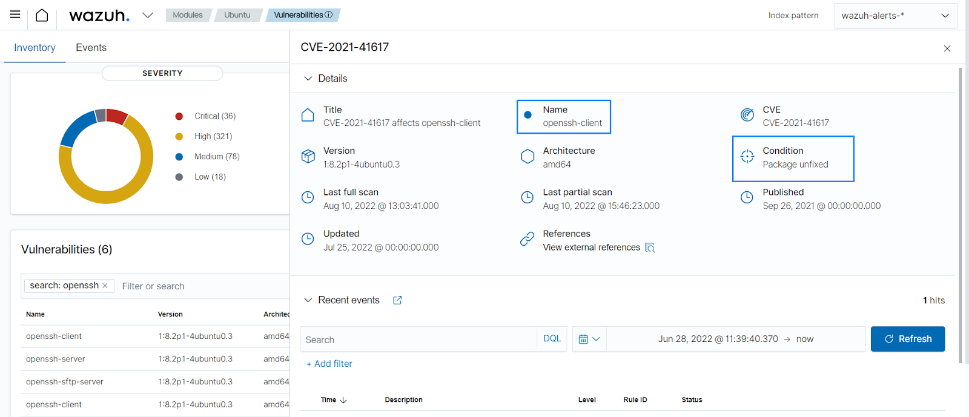Click the Refresh button
The width and height of the screenshot is (969, 417).
(x=908, y=339)
